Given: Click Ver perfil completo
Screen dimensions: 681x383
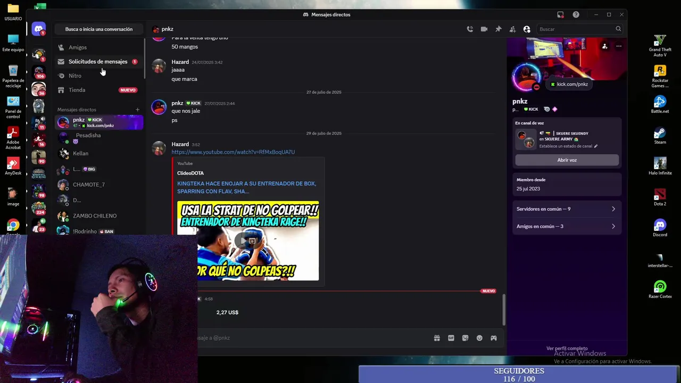Looking at the screenshot, I should tap(567, 348).
